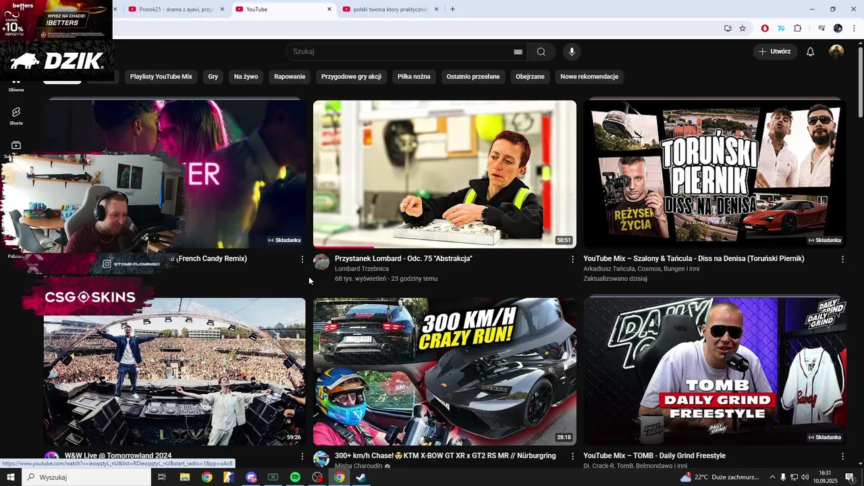Open options menu for 300+ km/h Chase video
The height and width of the screenshot is (486, 864).
click(x=572, y=456)
